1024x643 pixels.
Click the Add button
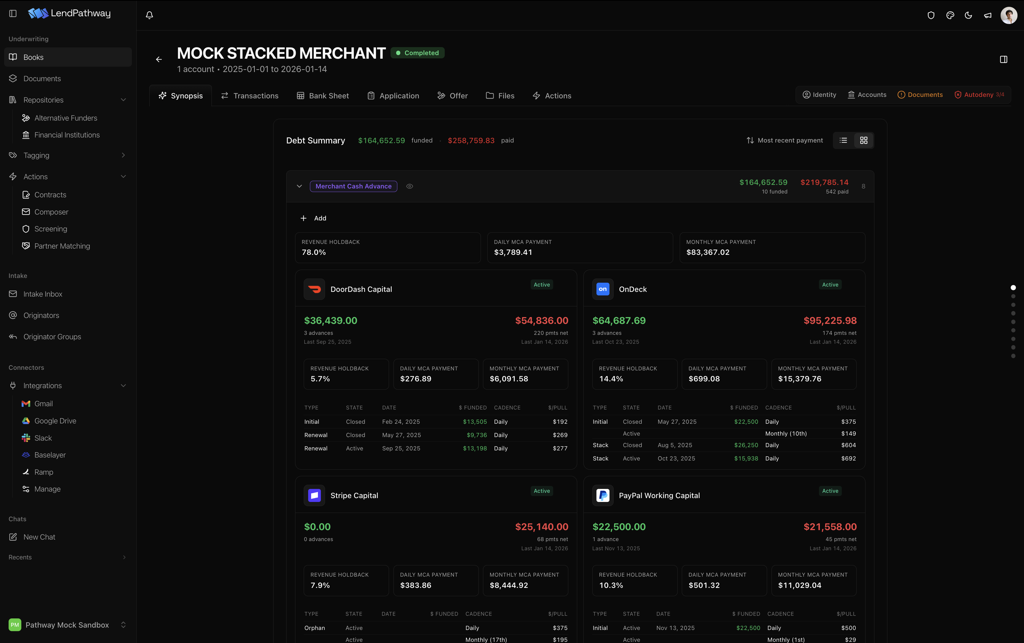point(313,218)
